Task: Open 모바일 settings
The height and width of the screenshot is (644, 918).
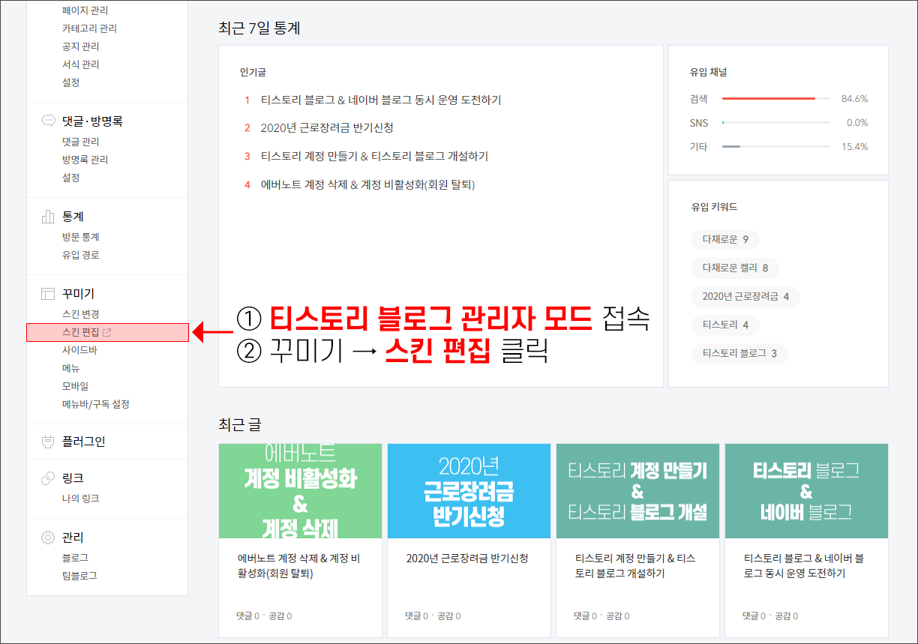Action: (x=75, y=386)
